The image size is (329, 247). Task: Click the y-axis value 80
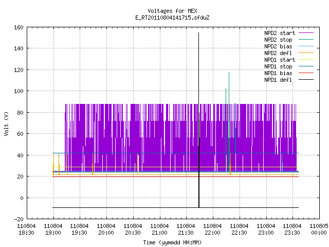[20, 113]
